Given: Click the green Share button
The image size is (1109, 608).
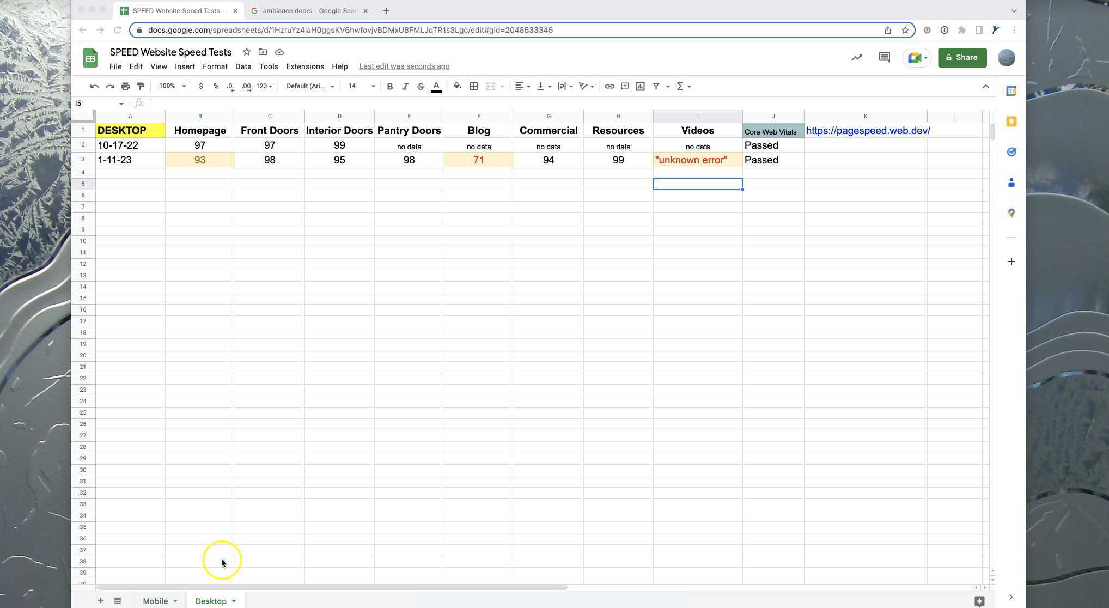Looking at the screenshot, I should click(962, 57).
